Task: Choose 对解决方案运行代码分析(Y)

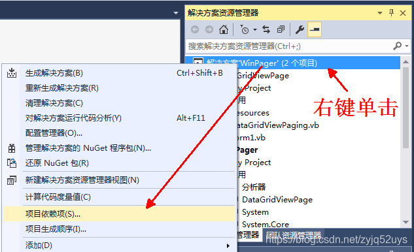Action: [x=119, y=118]
